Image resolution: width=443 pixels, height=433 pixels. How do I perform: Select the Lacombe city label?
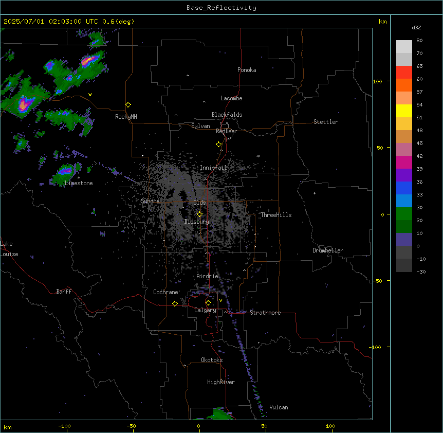[231, 98]
